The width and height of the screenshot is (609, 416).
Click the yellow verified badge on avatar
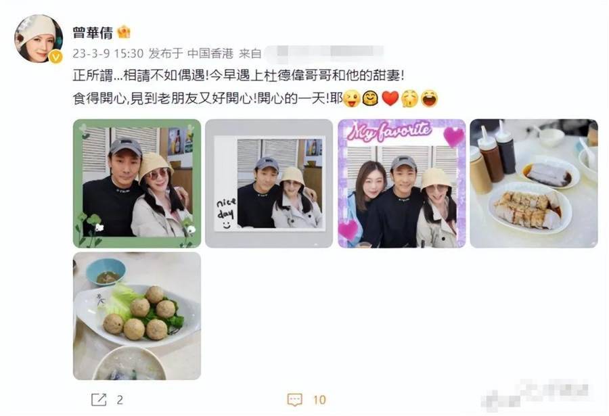56,57
